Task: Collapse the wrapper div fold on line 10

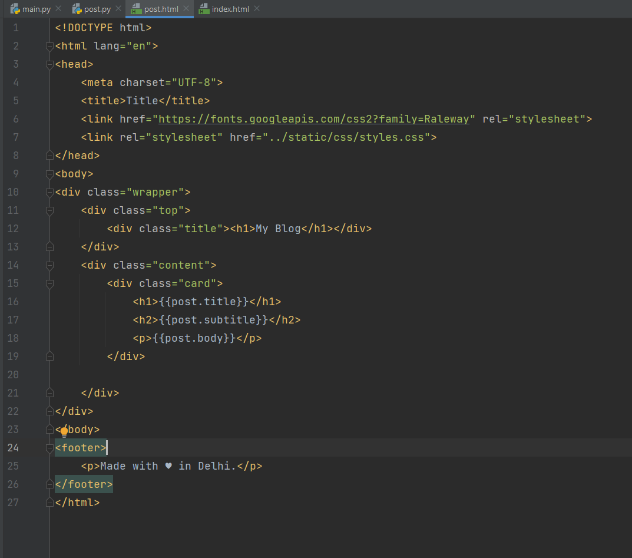Action: pyautogui.click(x=49, y=192)
